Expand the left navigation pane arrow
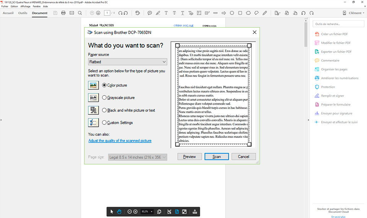The height and width of the screenshot is (218, 367). coord(1,120)
